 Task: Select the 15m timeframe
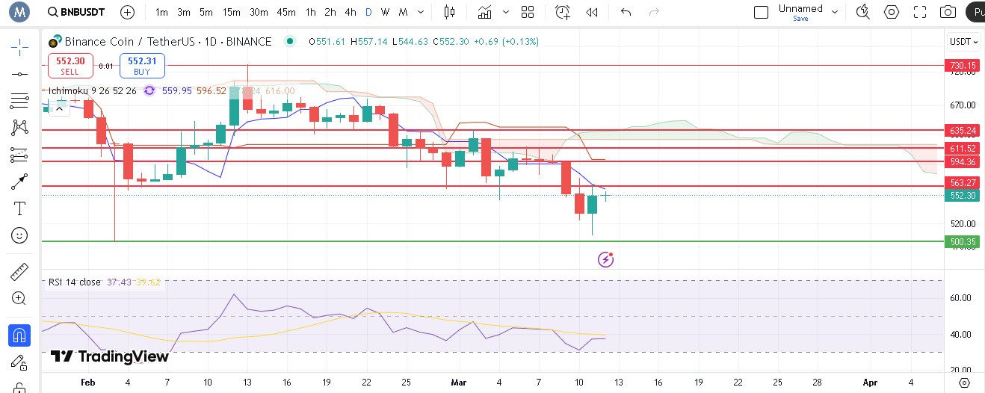coord(232,12)
